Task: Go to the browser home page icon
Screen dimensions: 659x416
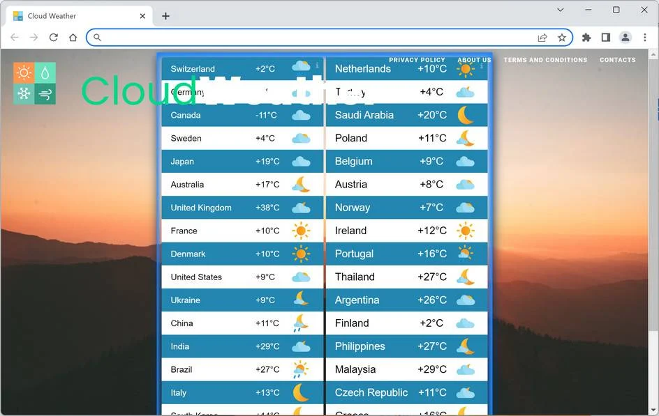Action: tap(73, 38)
